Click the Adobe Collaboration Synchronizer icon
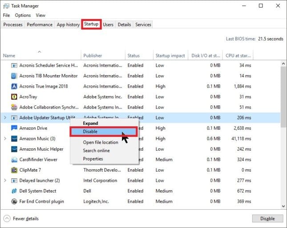The width and height of the screenshot is (287, 228). tap(14, 107)
